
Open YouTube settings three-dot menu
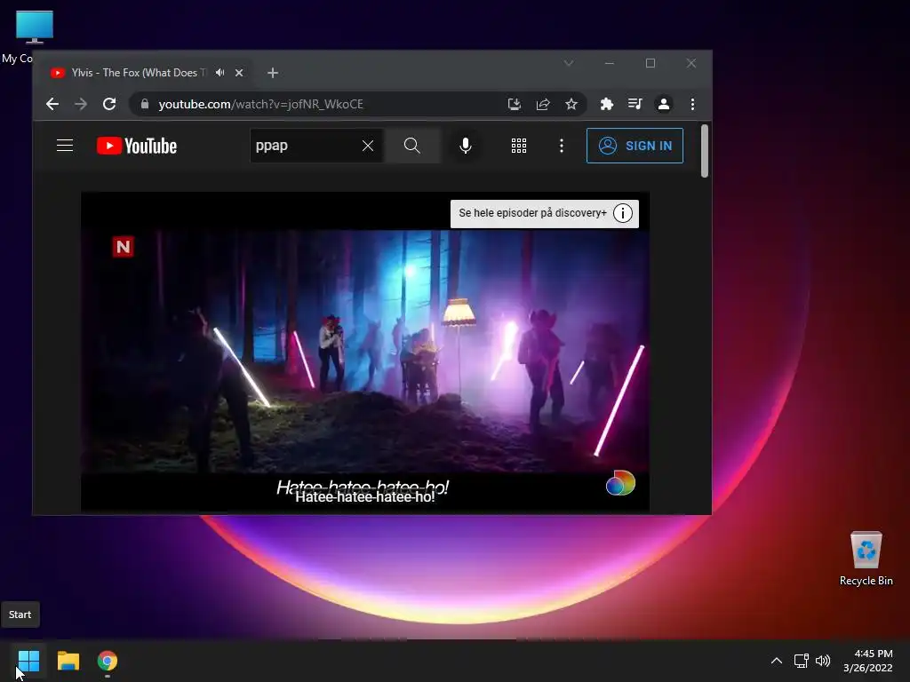[562, 146]
